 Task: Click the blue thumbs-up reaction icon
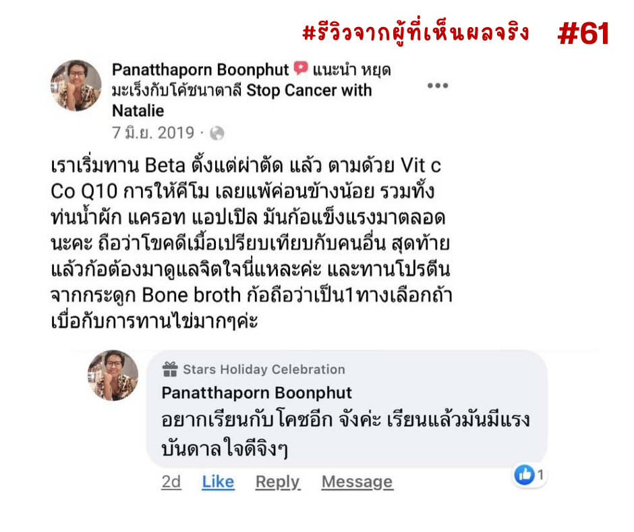tap(525, 474)
